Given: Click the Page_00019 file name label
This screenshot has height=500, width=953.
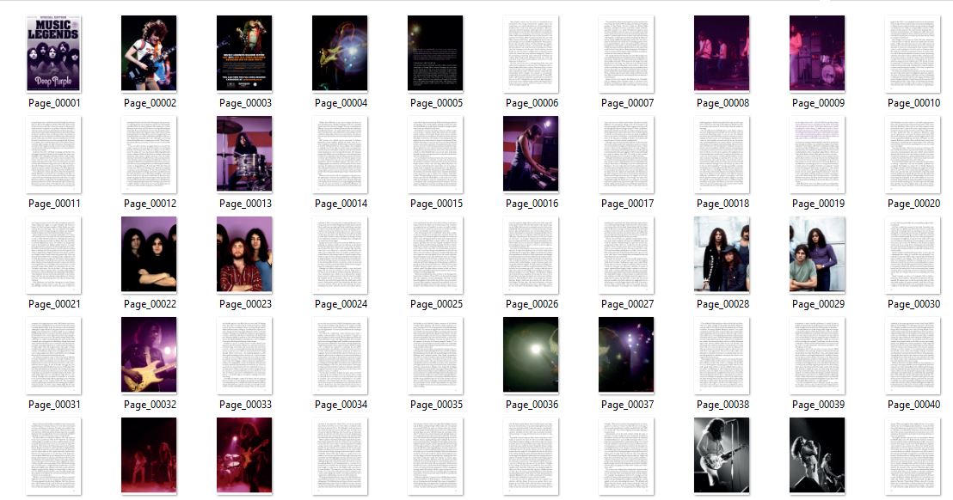Looking at the screenshot, I should pyautogui.click(x=818, y=204).
